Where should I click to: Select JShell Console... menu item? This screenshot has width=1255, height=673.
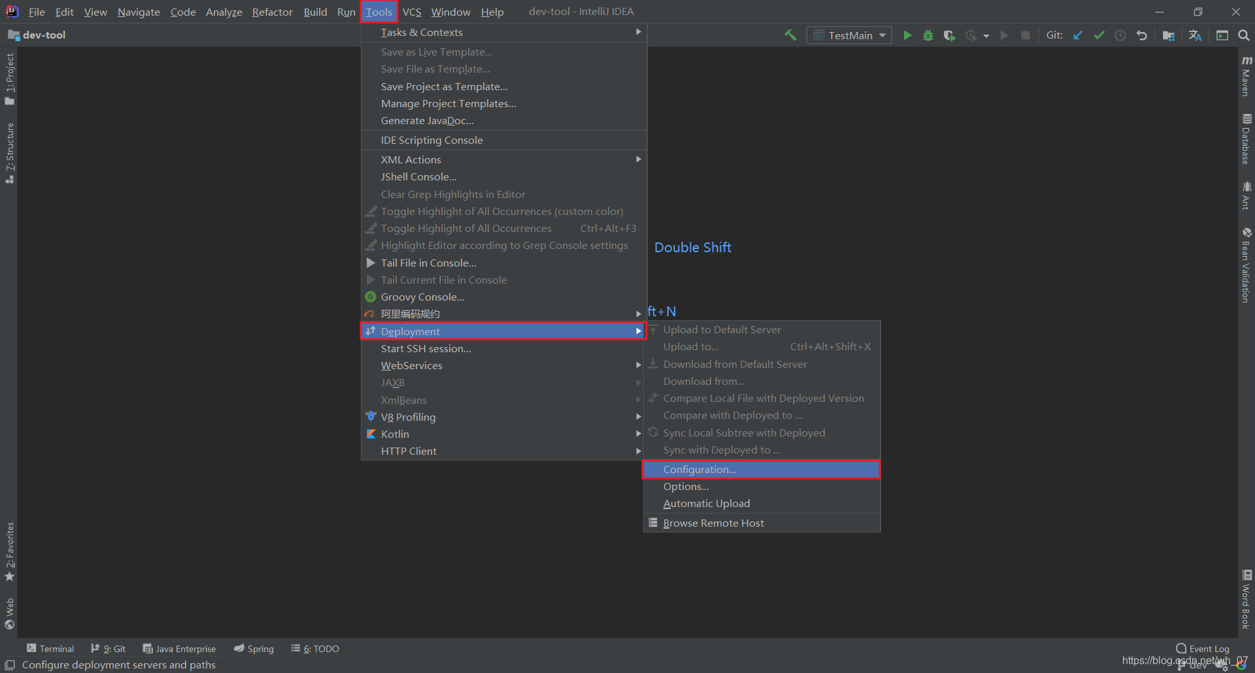pos(504,176)
